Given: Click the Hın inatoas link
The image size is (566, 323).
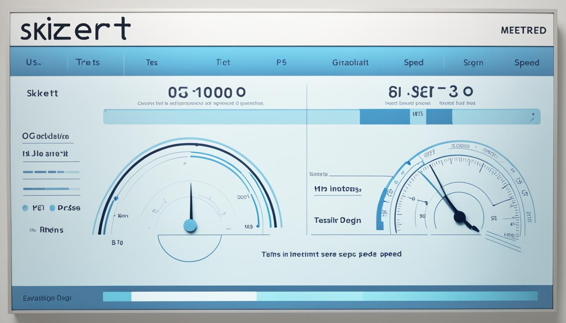Looking at the screenshot, I should (x=338, y=190).
